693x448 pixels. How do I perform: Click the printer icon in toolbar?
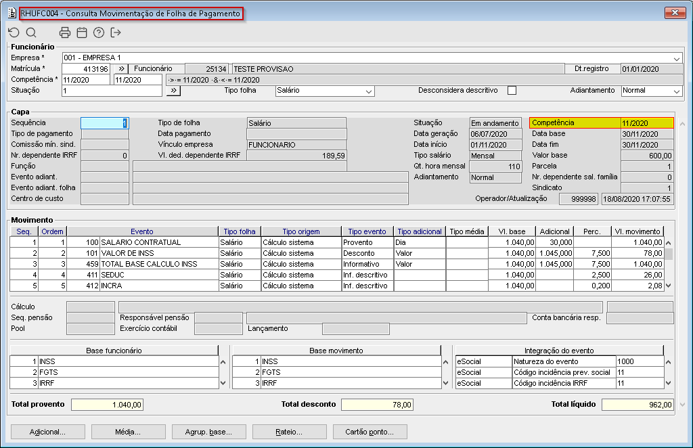pyautogui.click(x=65, y=32)
